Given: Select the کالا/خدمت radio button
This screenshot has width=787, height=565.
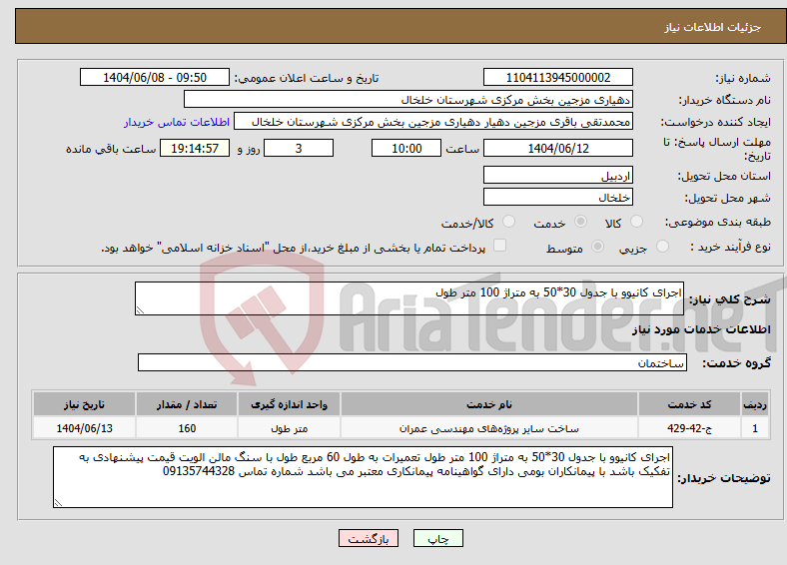Looking at the screenshot, I should point(509,222).
